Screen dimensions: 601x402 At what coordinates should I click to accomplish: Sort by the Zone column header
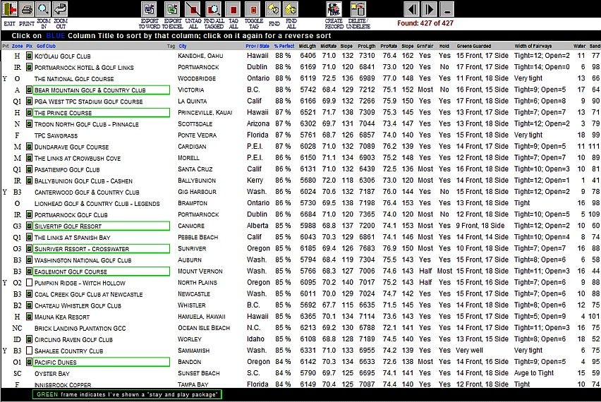[x=17, y=46]
